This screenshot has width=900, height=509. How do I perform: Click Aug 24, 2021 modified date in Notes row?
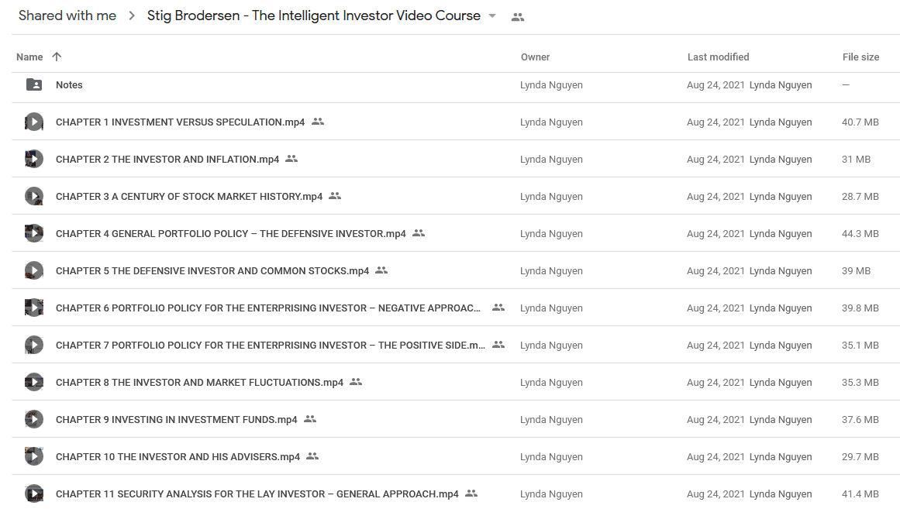[716, 85]
